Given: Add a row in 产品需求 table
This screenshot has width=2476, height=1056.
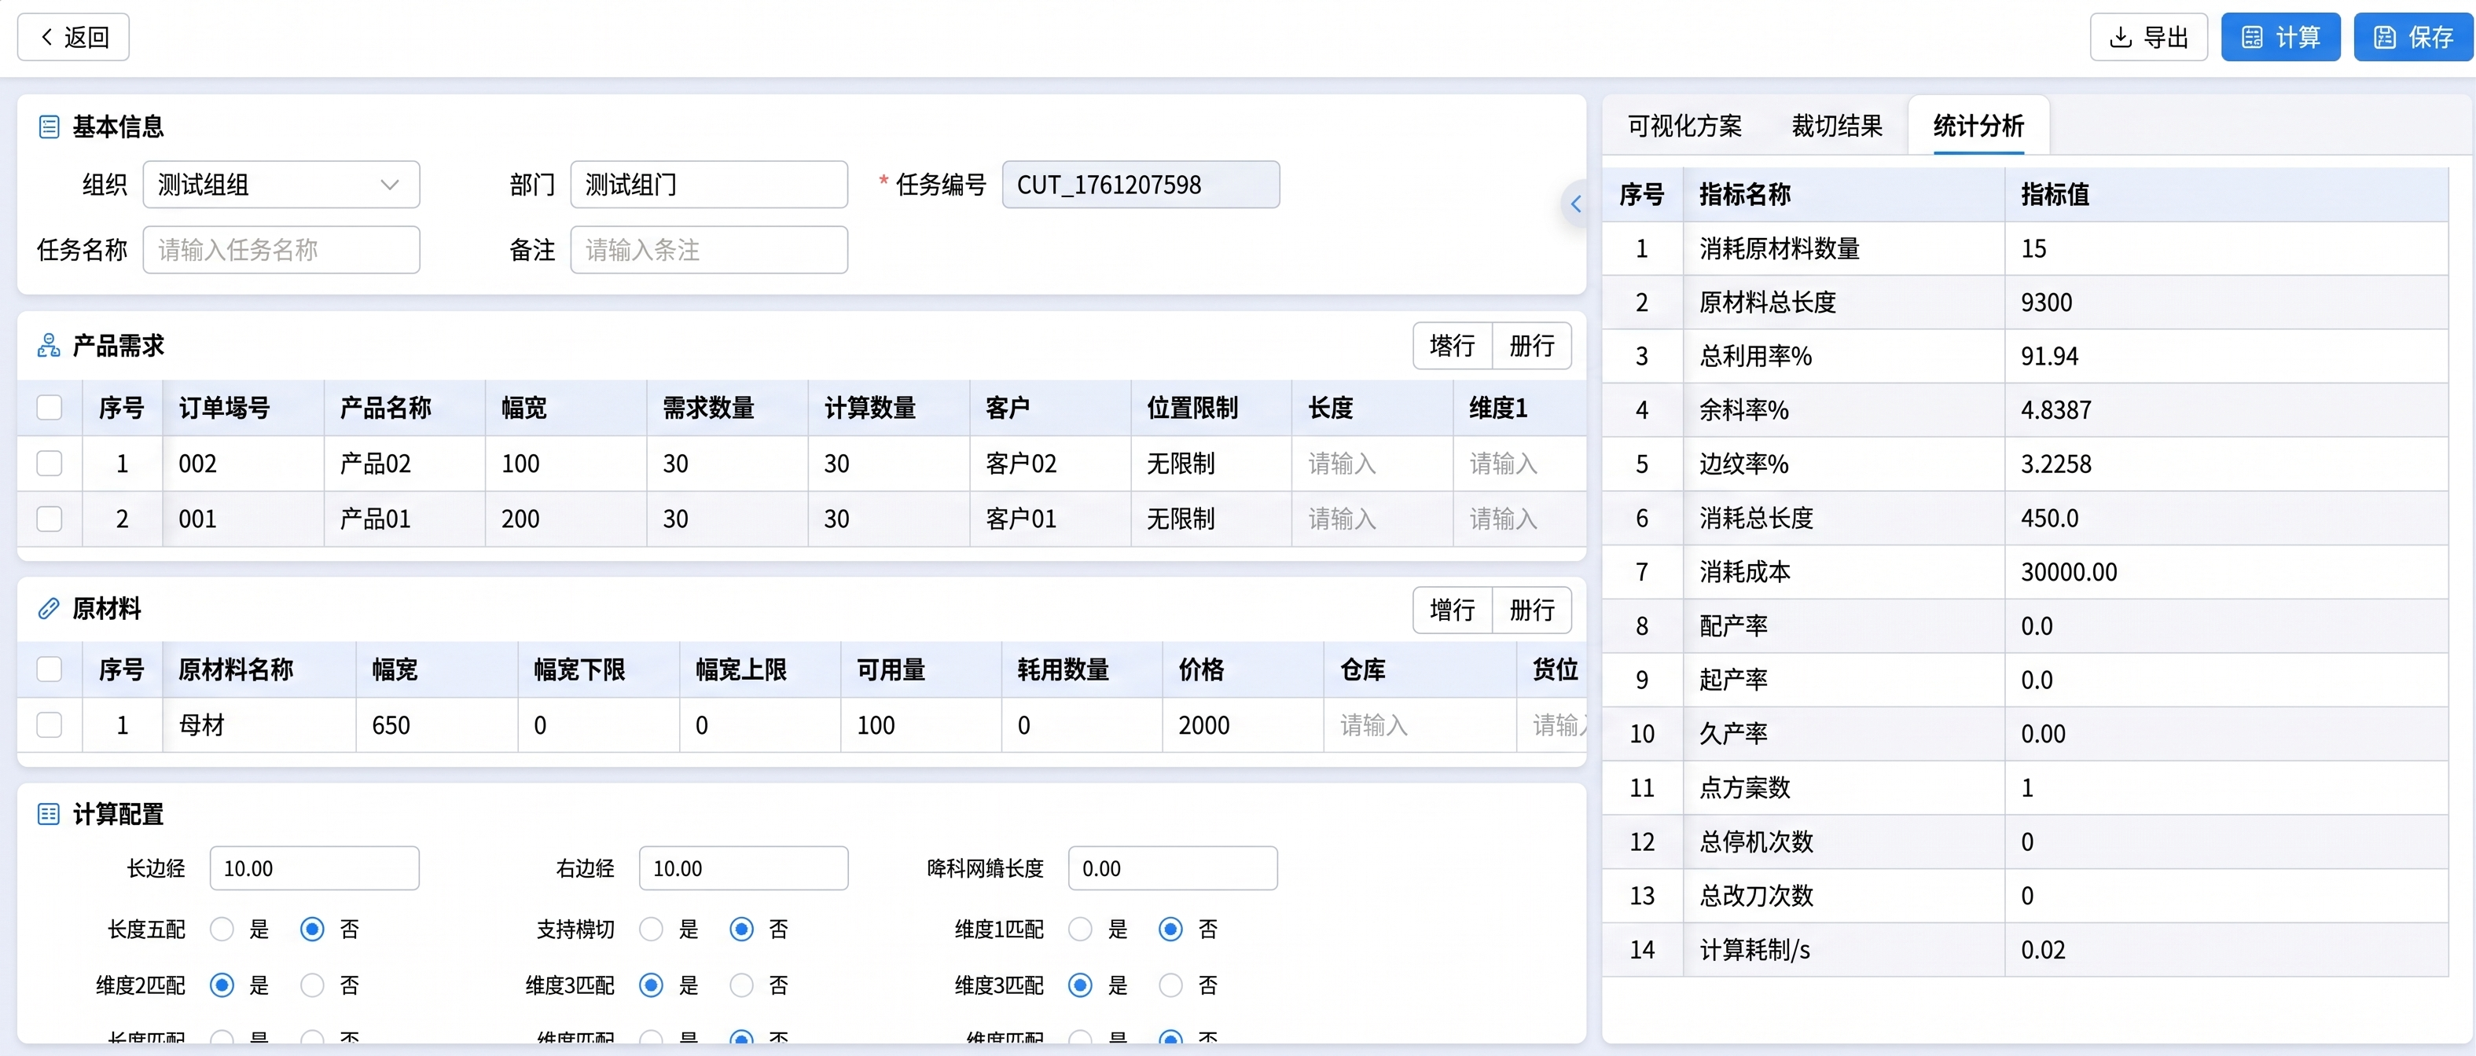Looking at the screenshot, I should click(1453, 345).
